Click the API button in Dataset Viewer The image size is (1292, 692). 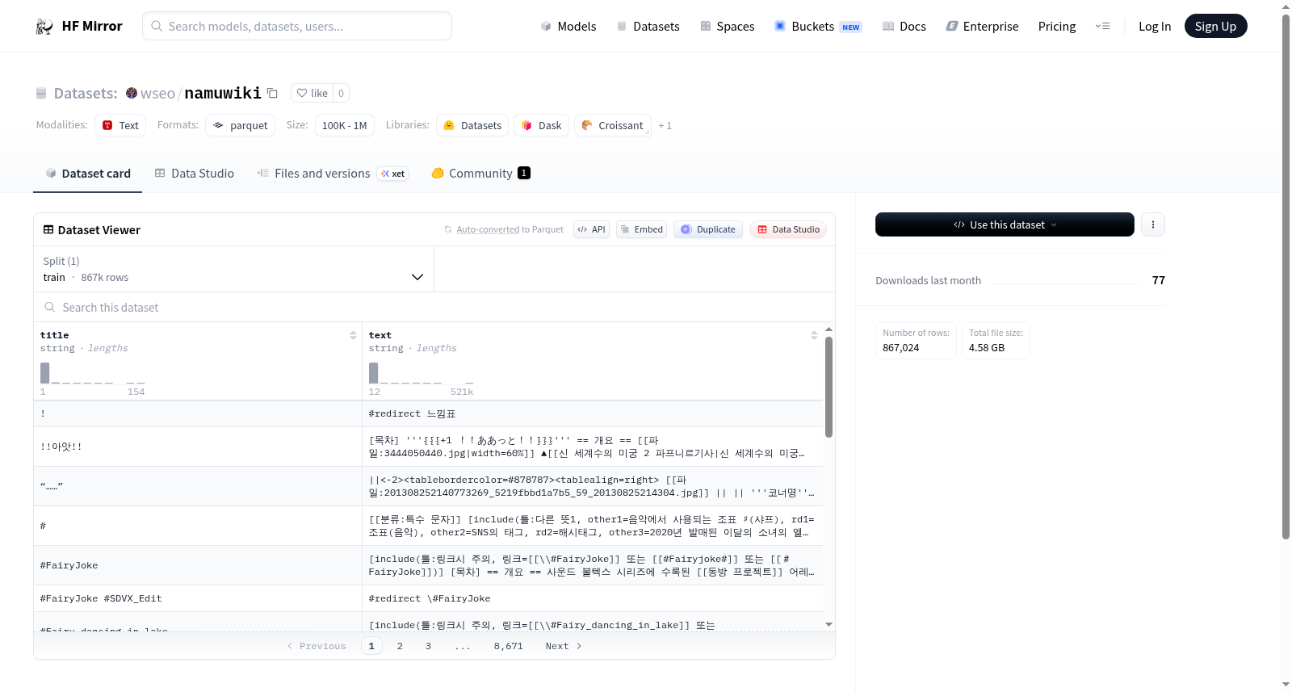pyautogui.click(x=591, y=229)
